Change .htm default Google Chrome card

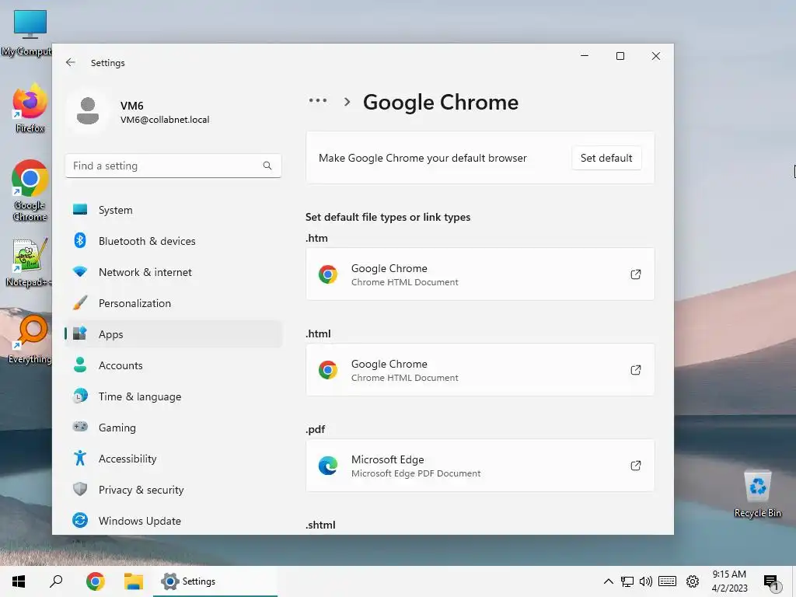pyautogui.click(x=480, y=274)
